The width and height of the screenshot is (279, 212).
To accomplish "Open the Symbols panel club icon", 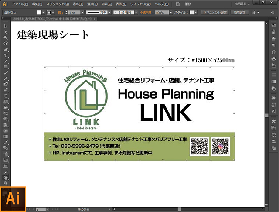I will [x=273, y=38].
